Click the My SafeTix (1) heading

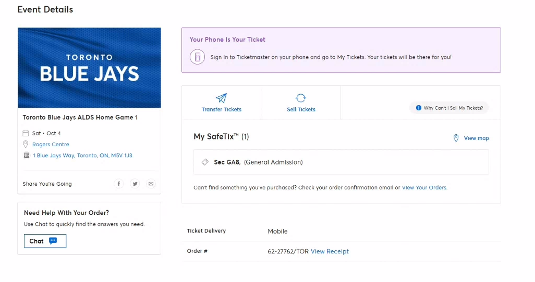pos(221,136)
